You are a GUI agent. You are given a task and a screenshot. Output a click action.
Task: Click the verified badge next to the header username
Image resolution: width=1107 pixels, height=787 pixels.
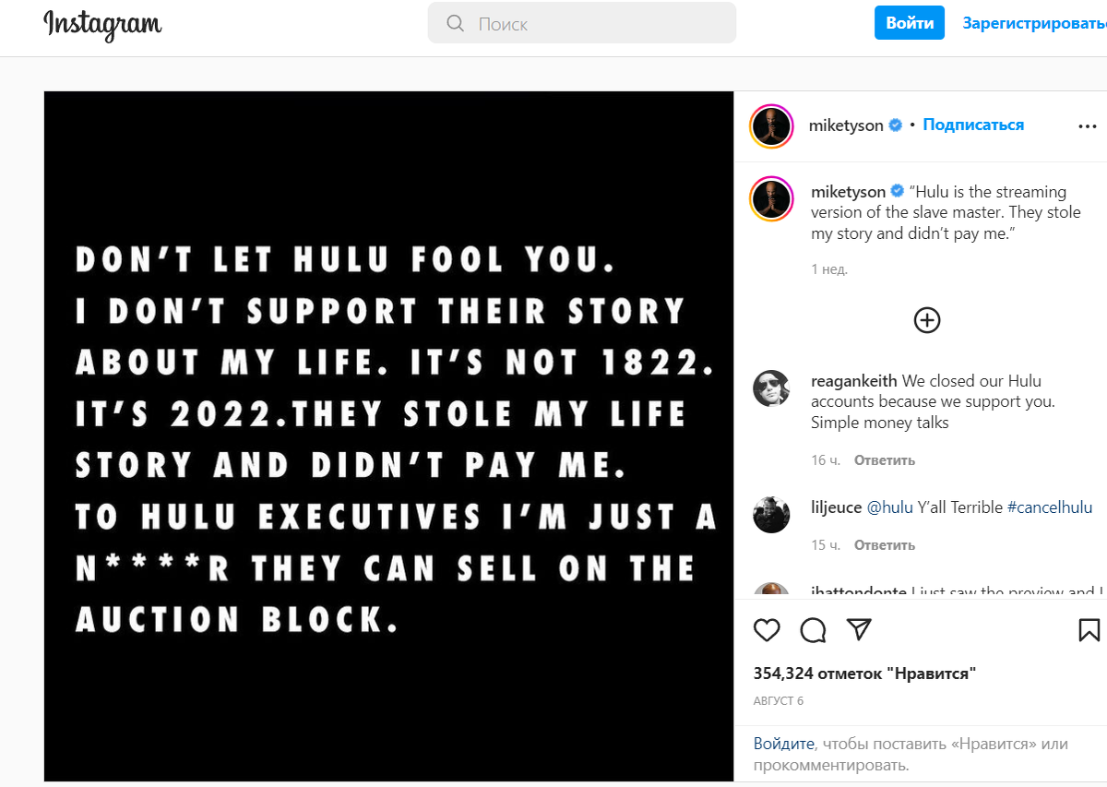click(x=895, y=125)
